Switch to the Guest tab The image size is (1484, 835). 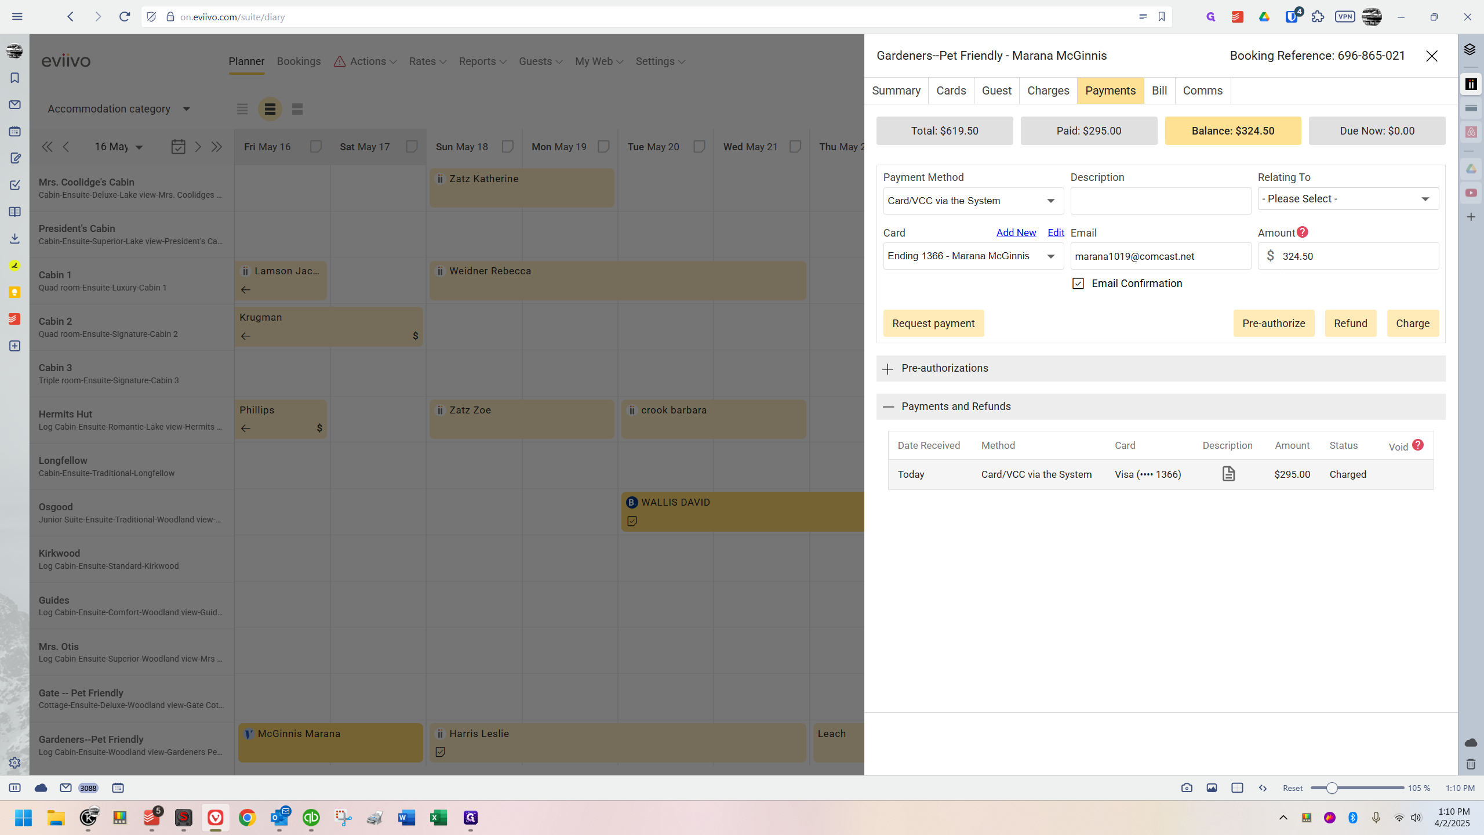[x=996, y=90]
